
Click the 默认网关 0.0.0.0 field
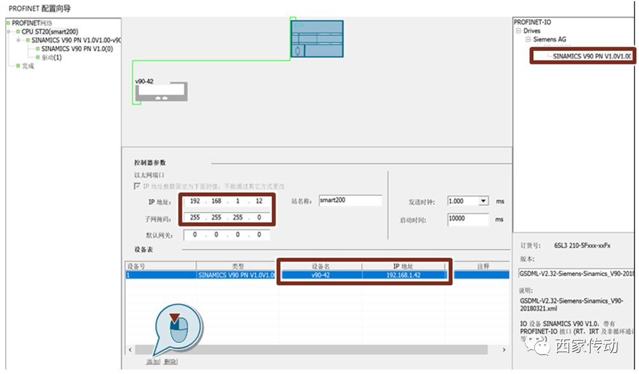[x=226, y=235]
